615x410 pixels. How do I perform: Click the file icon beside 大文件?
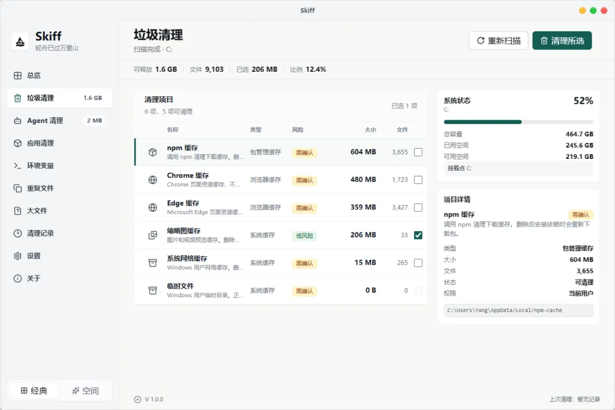point(18,211)
